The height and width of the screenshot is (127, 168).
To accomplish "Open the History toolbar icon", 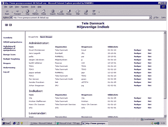I will [x=69, y=11].
